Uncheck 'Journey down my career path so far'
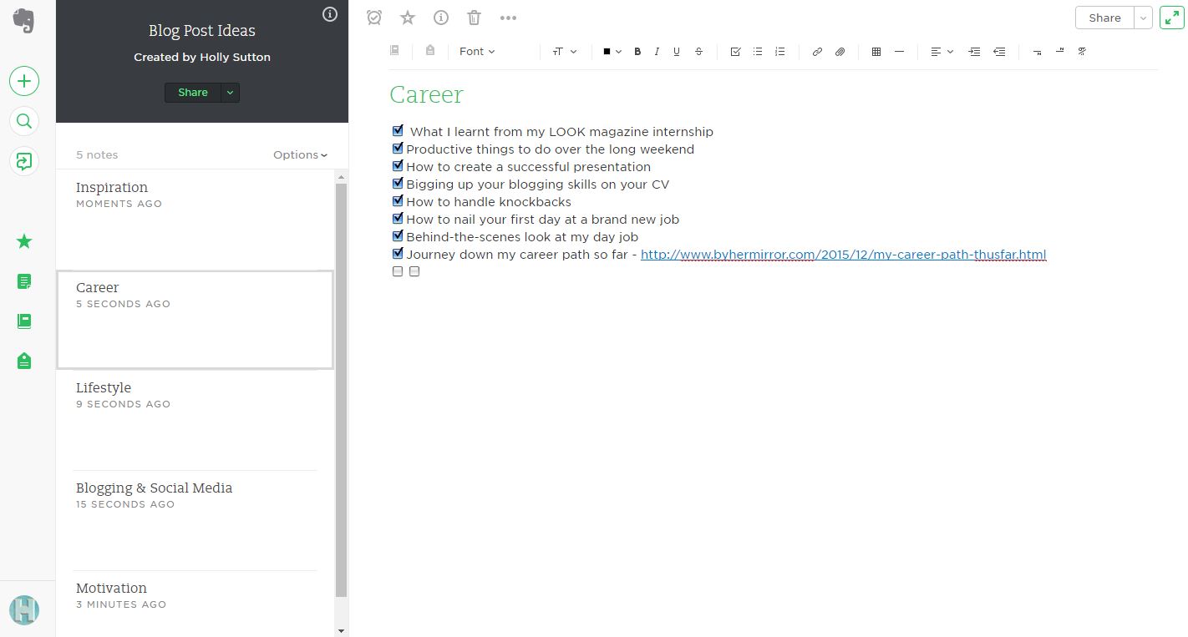Image resolution: width=1188 pixels, height=637 pixels. tap(398, 253)
